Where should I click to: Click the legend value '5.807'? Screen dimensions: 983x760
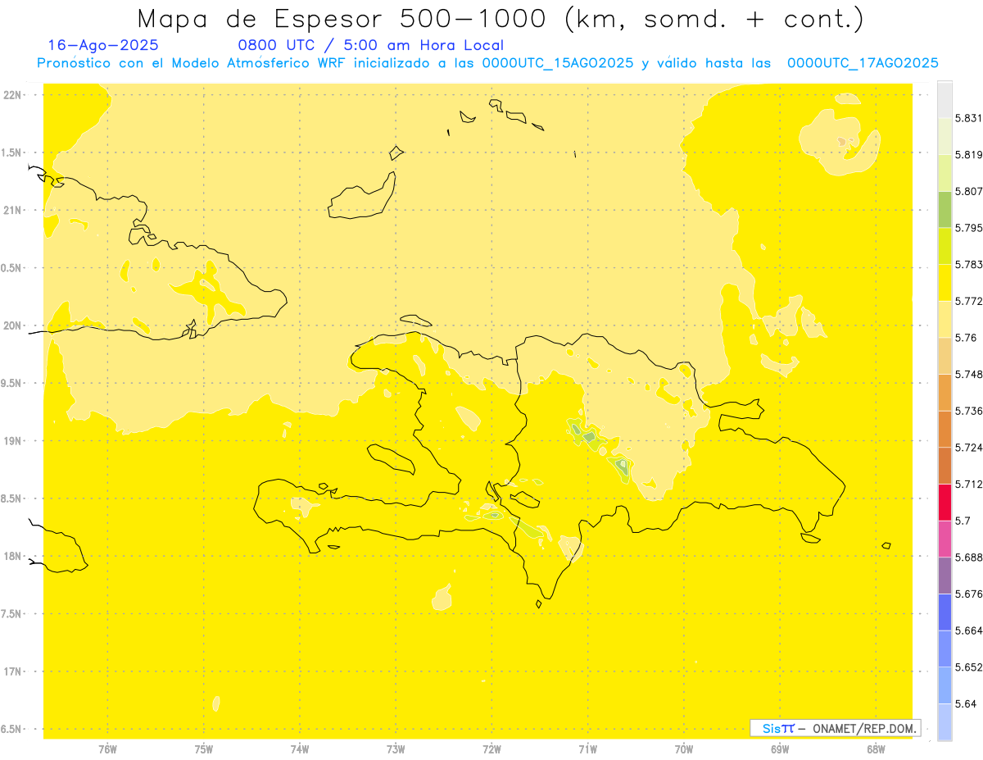click(969, 191)
